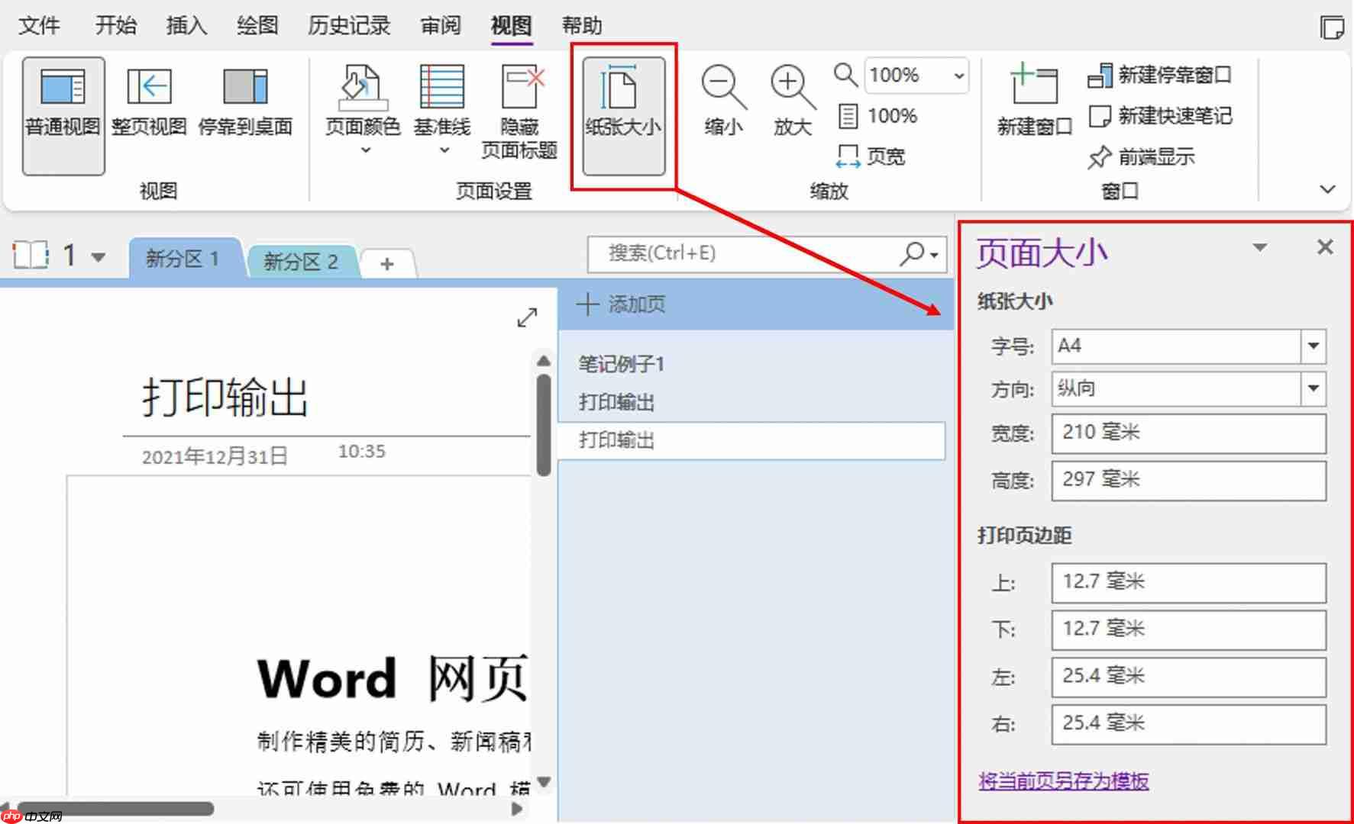Click the vertical scrollbar up arrow
This screenshot has height=824, width=1354.
(544, 360)
